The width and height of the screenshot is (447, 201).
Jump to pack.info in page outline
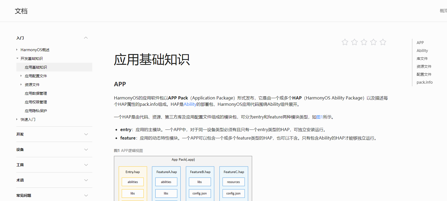tap(425, 82)
